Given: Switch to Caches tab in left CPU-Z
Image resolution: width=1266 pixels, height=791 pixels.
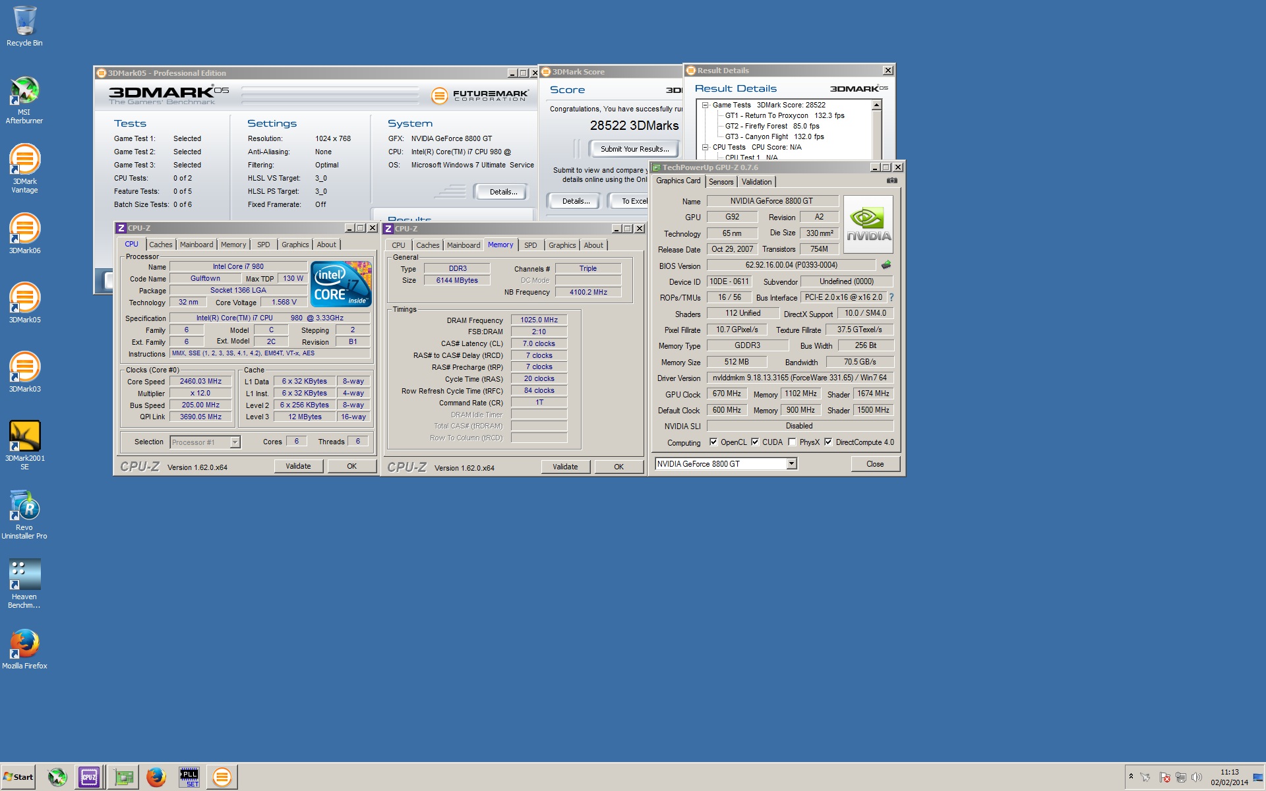Looking at the screenshot, I should point(160,245).
